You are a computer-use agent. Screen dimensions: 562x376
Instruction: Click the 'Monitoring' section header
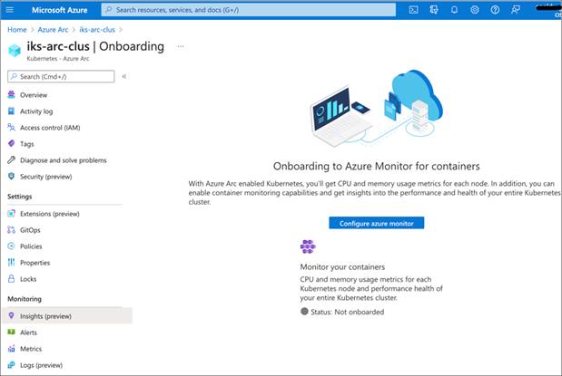[25, 299]
